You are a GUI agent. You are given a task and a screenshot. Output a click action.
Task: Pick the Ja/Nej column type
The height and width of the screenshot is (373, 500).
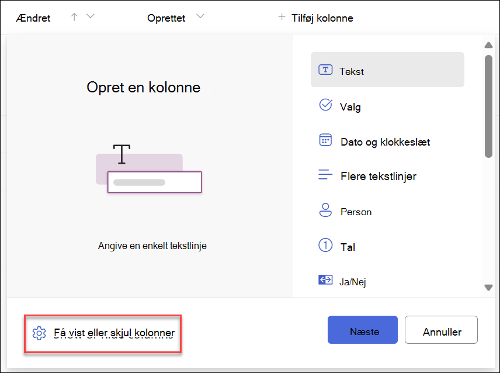coord(387,281)
